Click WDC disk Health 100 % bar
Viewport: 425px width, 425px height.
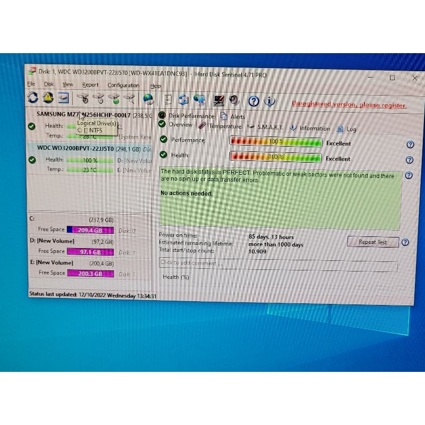click(90, 160)
